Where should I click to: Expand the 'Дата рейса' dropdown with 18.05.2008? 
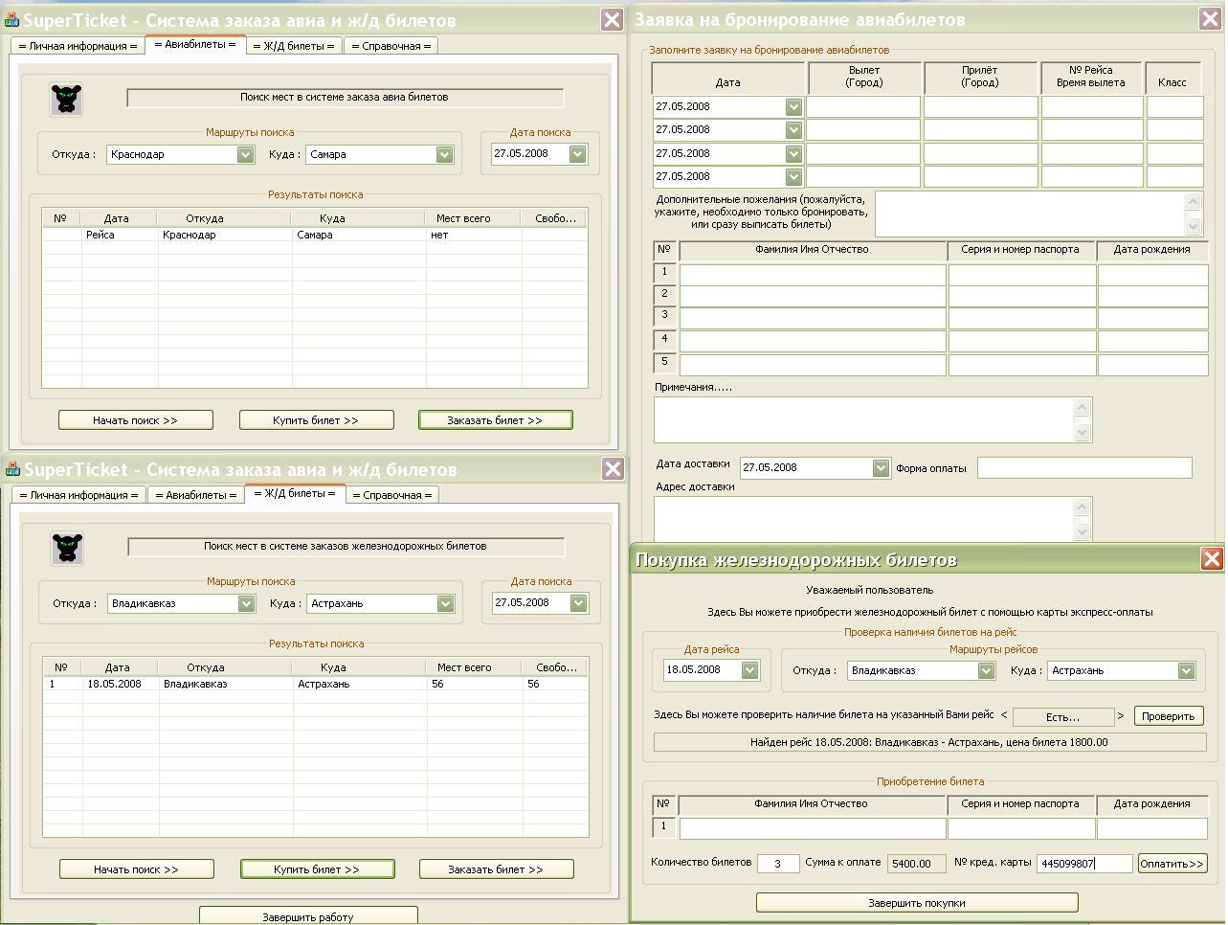pos(749,670)
